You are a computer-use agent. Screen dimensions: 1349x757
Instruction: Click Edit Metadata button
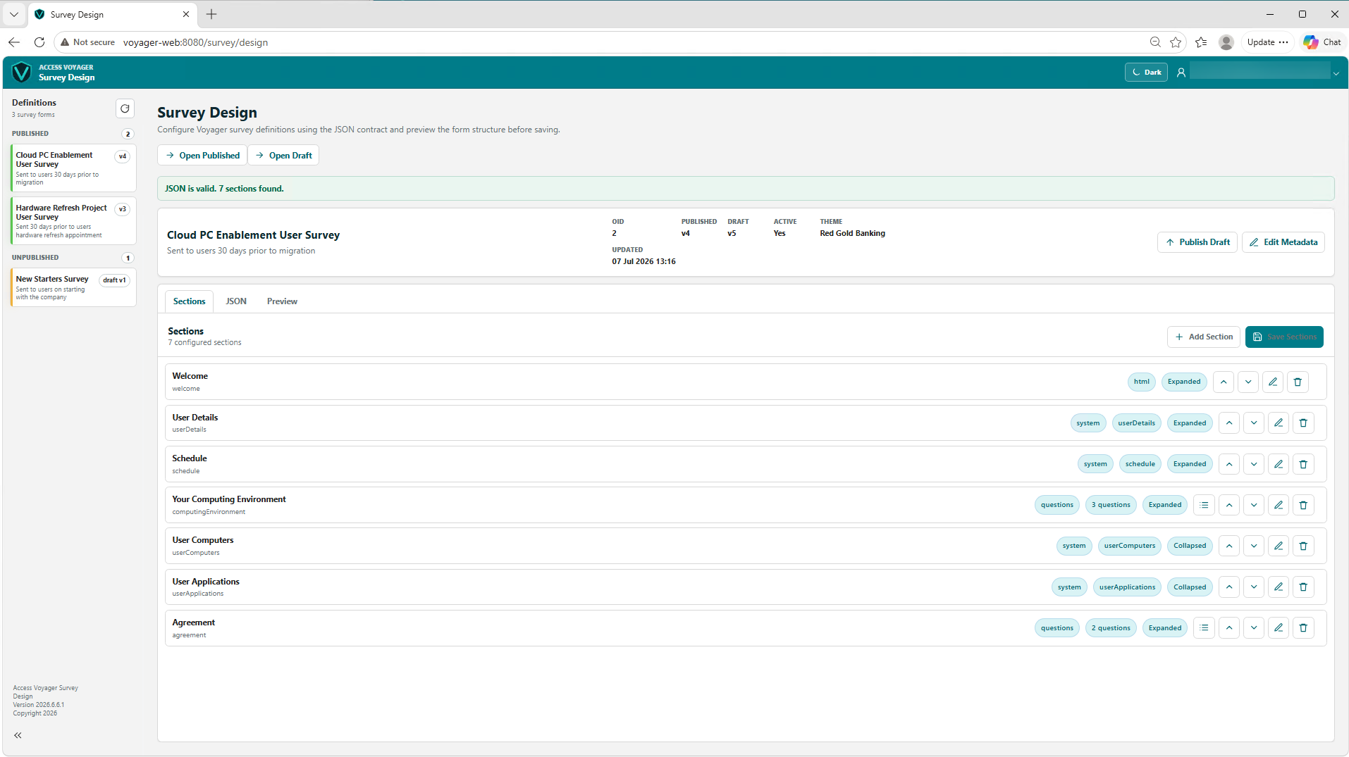[x=1283, y=242]
